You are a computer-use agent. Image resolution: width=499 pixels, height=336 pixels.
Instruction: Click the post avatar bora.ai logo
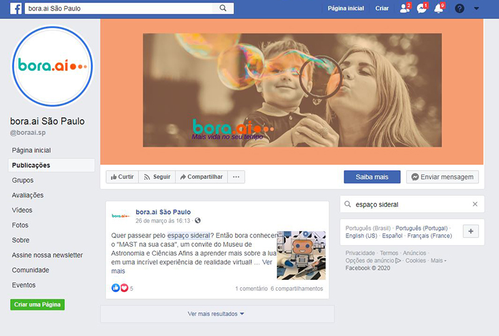tap(120, 216)
